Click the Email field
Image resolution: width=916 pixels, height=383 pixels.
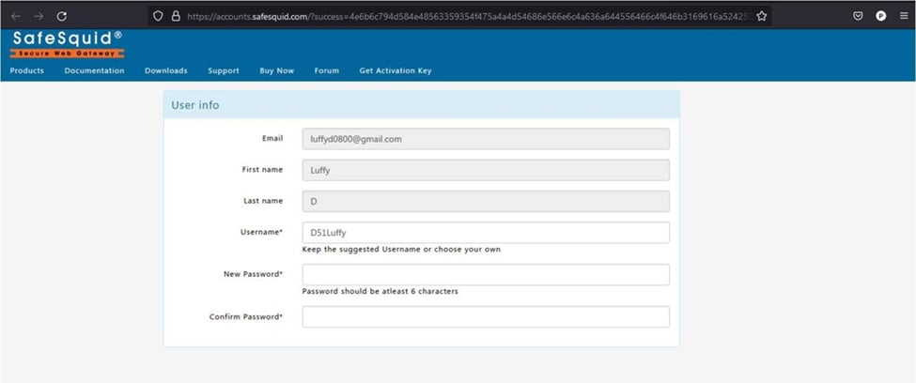pos(486,139)
